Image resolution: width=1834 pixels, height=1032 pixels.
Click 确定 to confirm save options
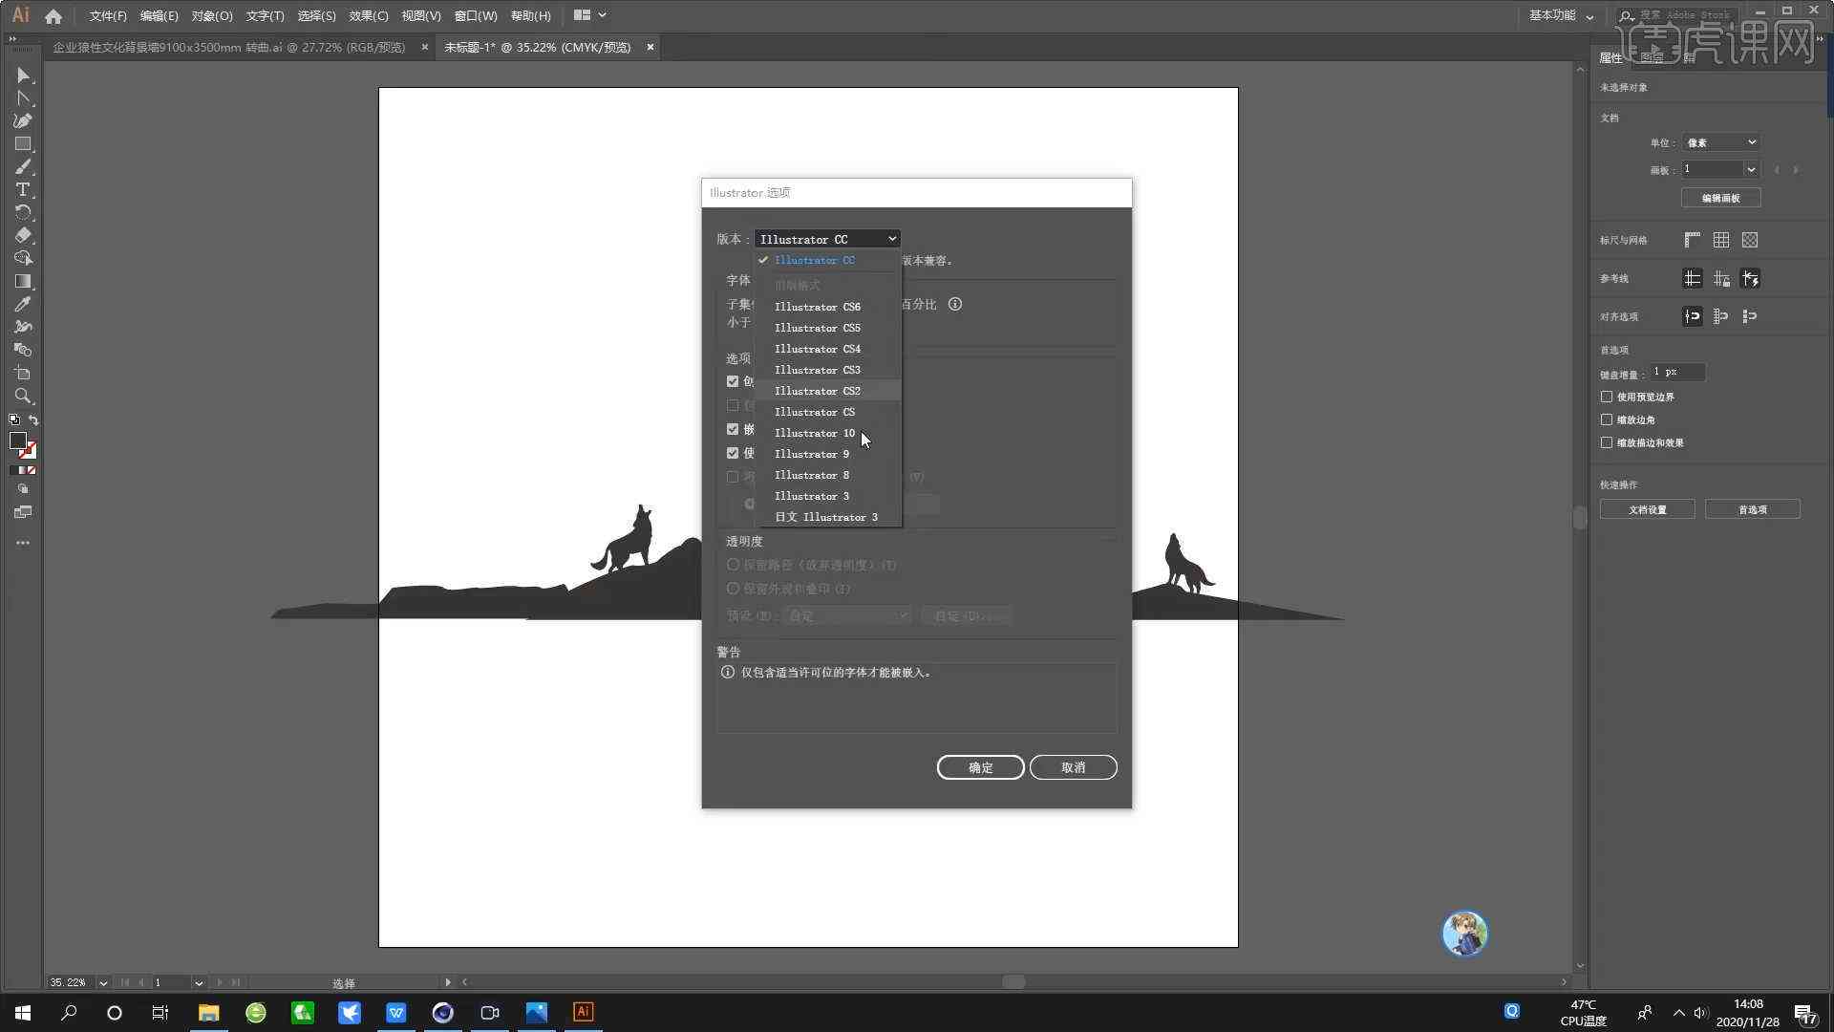981,767
